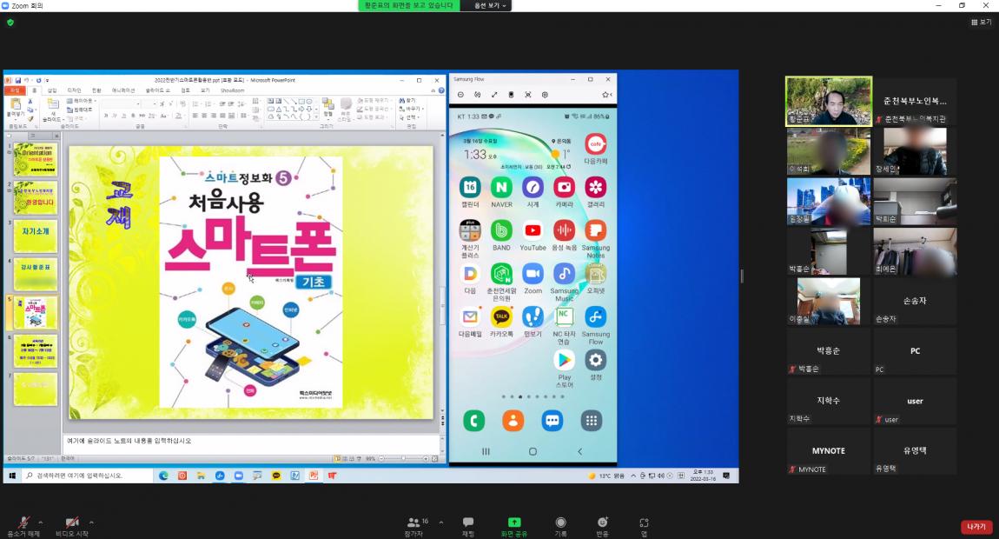This screenshot has height=539, width=999.
Task: Open Edge browser from shared taskbar
Action: point(163,476)
